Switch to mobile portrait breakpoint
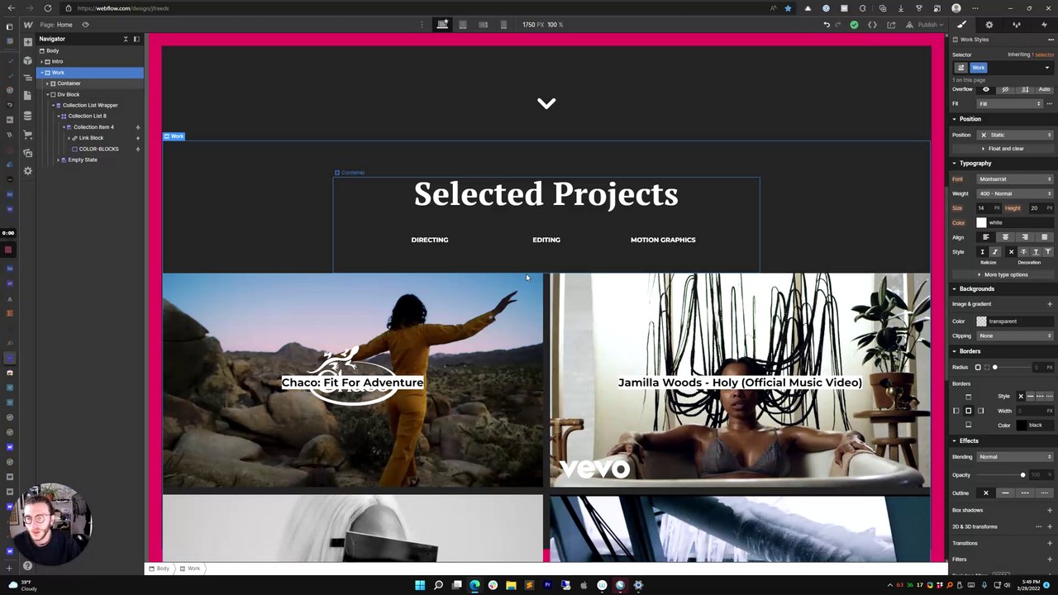This screenshot has width=1058, height=595. tap(503, 25)
